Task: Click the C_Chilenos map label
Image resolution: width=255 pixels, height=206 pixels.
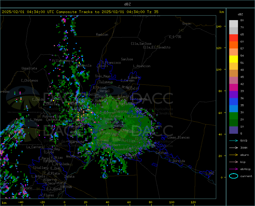Action: pos(29,80)
